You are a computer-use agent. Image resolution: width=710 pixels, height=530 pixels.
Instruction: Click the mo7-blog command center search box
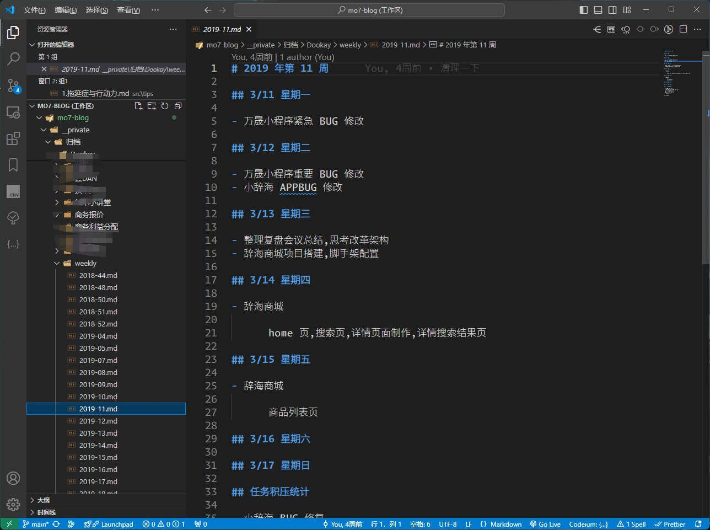(x=369, y=10)
